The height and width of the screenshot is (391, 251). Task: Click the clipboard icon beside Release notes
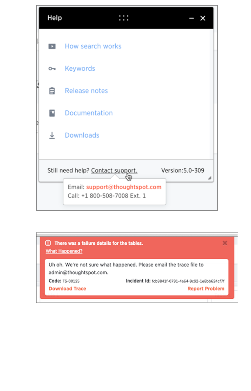tap(52, 91)
